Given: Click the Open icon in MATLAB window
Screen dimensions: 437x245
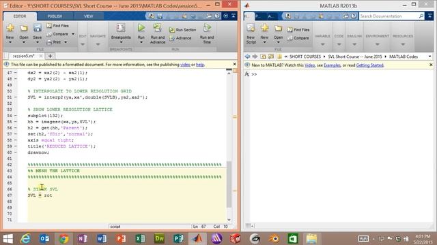Looking at the screenshot, I should point(278,28).
